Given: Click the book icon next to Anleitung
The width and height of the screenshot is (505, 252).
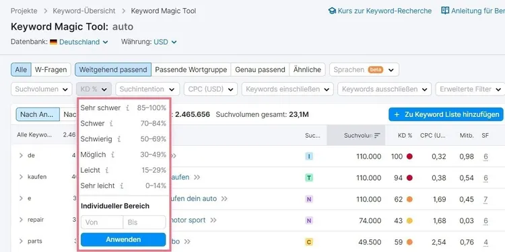Looking at the screenshot, I should click(x=445, y=11).
